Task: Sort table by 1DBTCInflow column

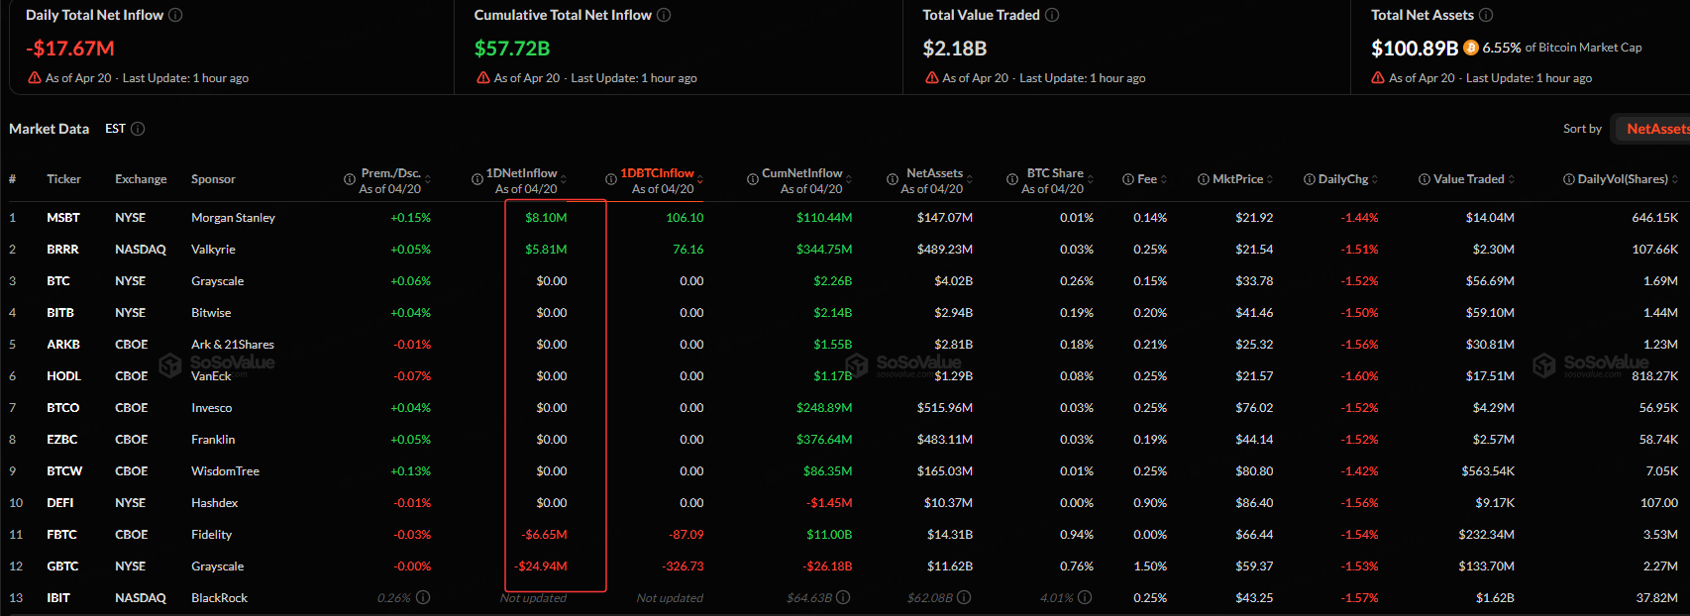Action: click(x=700, y=179)
